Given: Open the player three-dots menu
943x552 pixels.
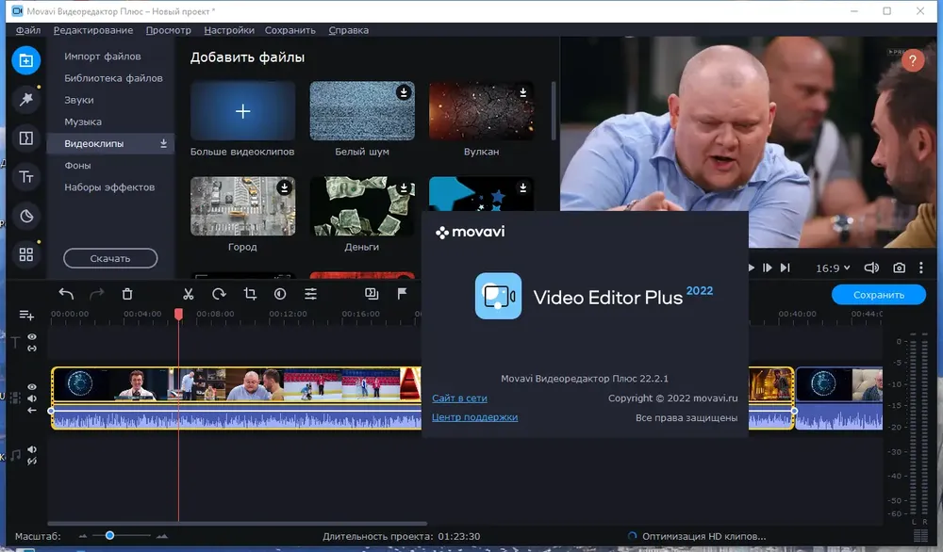Looking at the screenshot, I should tap(920, 268).
